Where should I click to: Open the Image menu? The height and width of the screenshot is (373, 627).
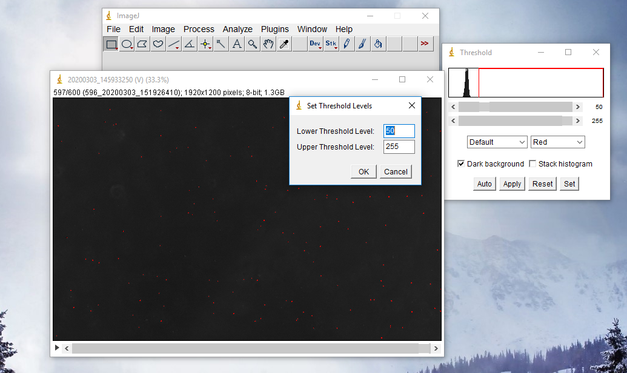tap(163, 29)
